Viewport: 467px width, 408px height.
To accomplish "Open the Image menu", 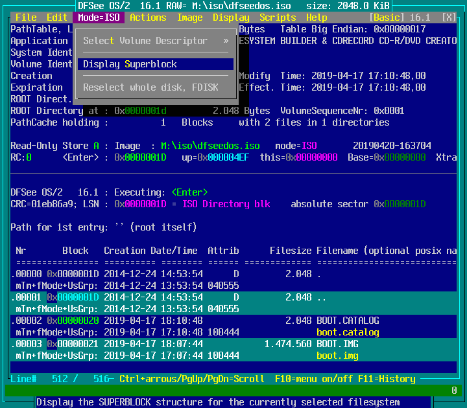I will (x=189, y=17).
